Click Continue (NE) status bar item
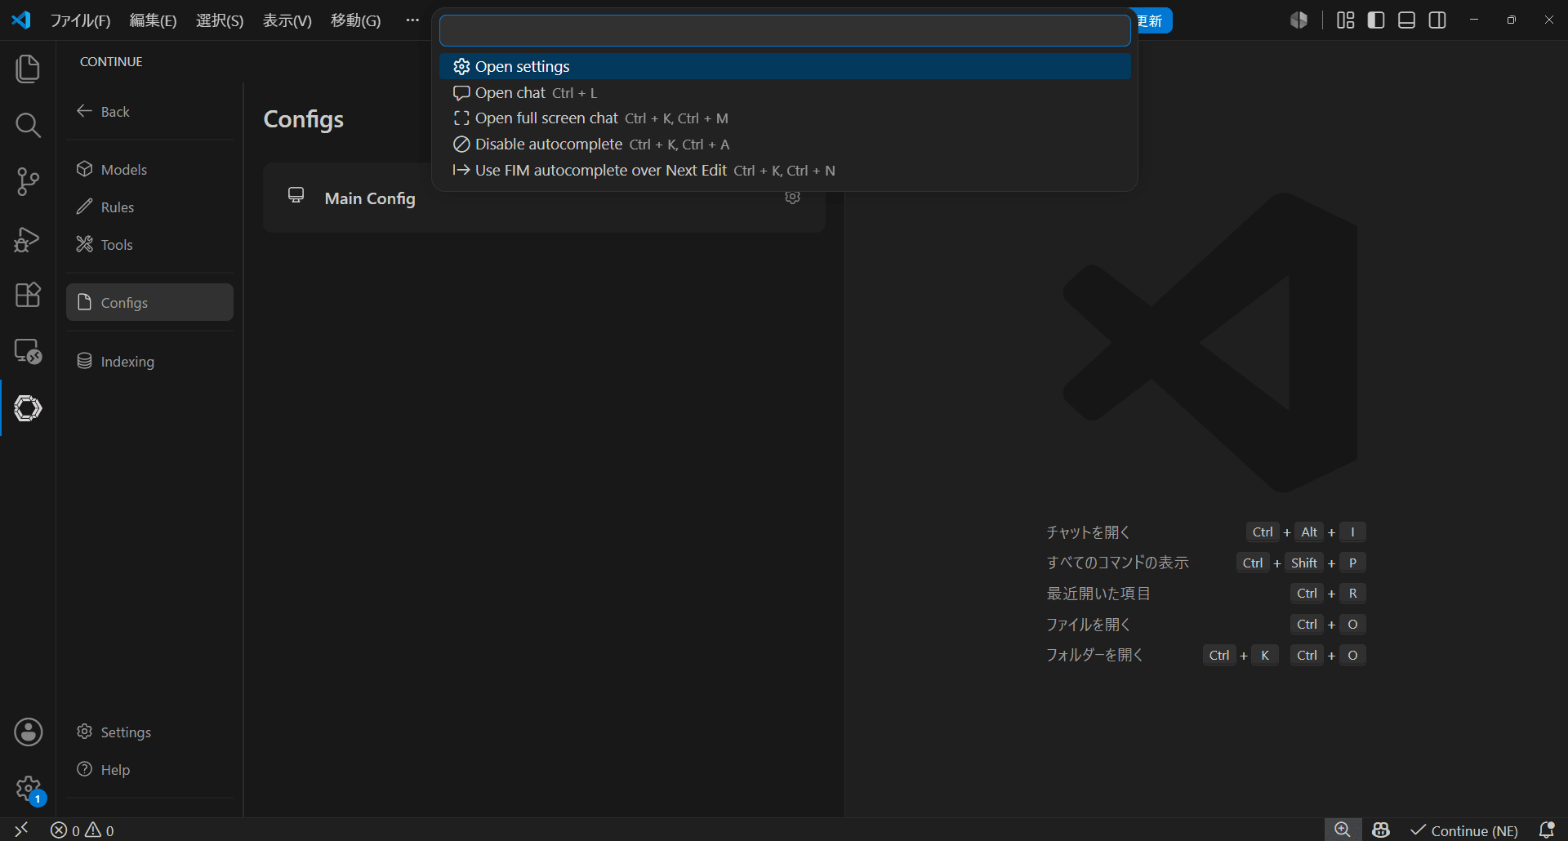 pos(1465,830)
